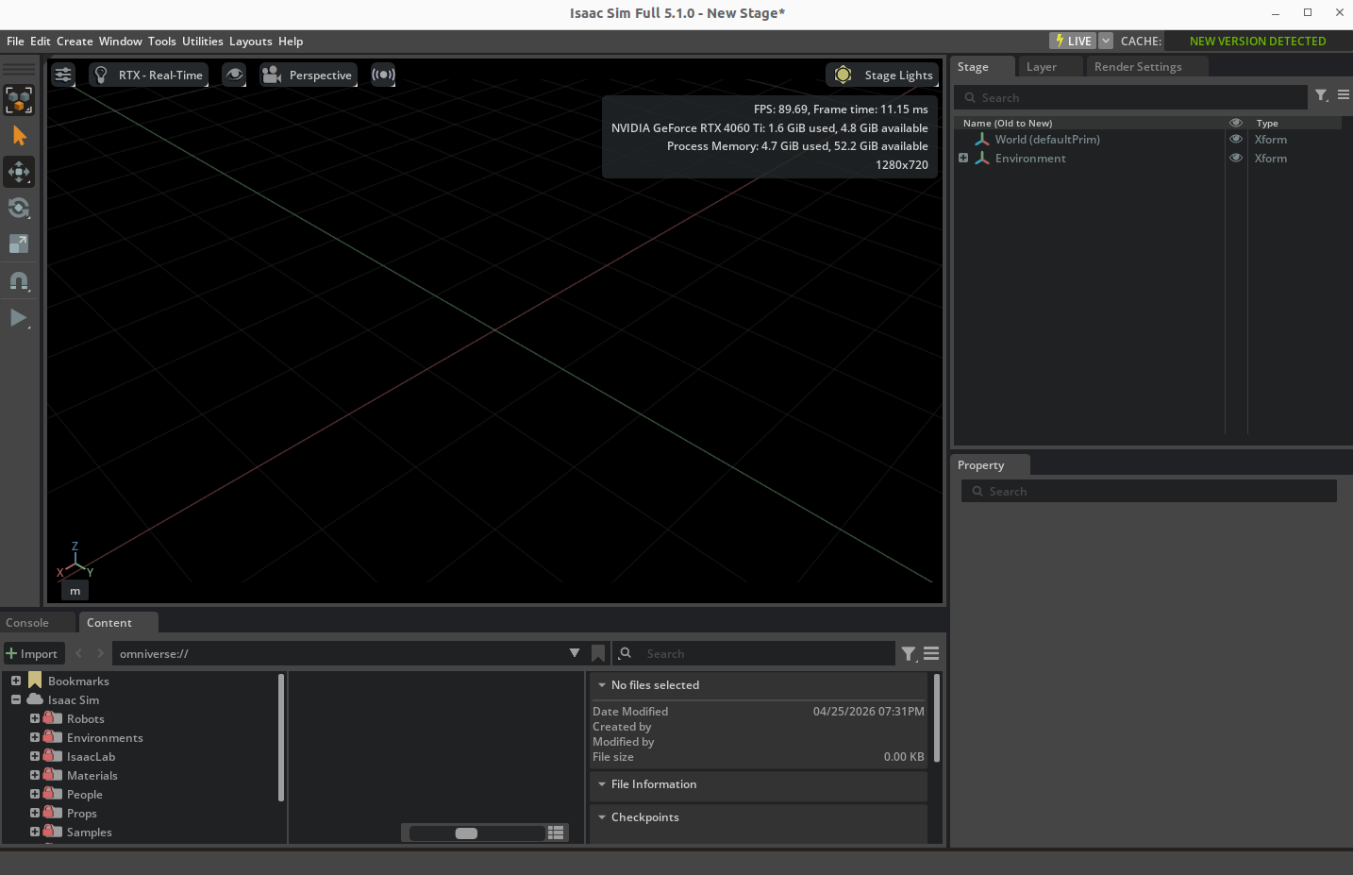This screenshot has height=875, width=1353.
Task: Click the viewport streaming signal icon
Action: [383, 75]
